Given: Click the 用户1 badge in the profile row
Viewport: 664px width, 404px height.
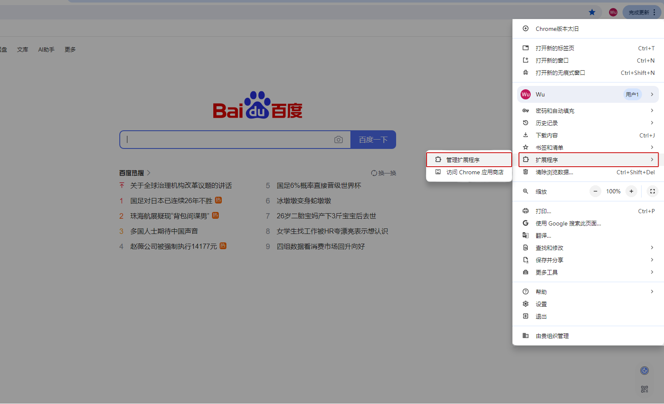Looking at the screenshot, I should 632,94.
